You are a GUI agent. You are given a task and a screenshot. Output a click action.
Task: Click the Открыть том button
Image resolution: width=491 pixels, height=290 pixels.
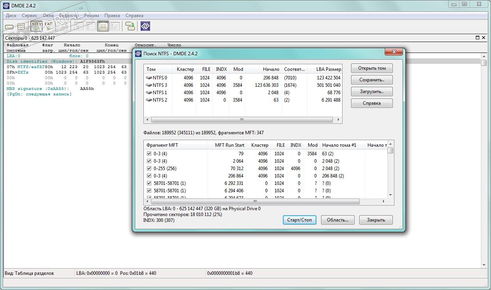[371, 68]
